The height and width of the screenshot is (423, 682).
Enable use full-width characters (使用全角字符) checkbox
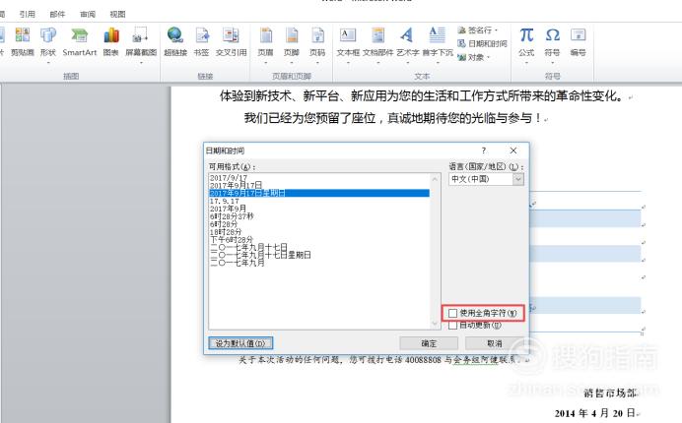(x=452, y=313)
